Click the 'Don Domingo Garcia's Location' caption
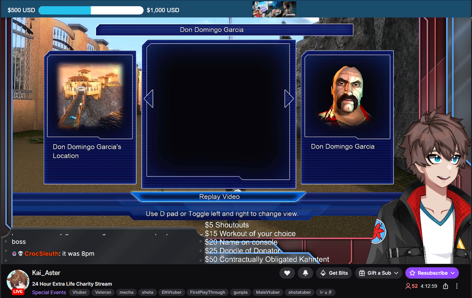 point(87,151)
